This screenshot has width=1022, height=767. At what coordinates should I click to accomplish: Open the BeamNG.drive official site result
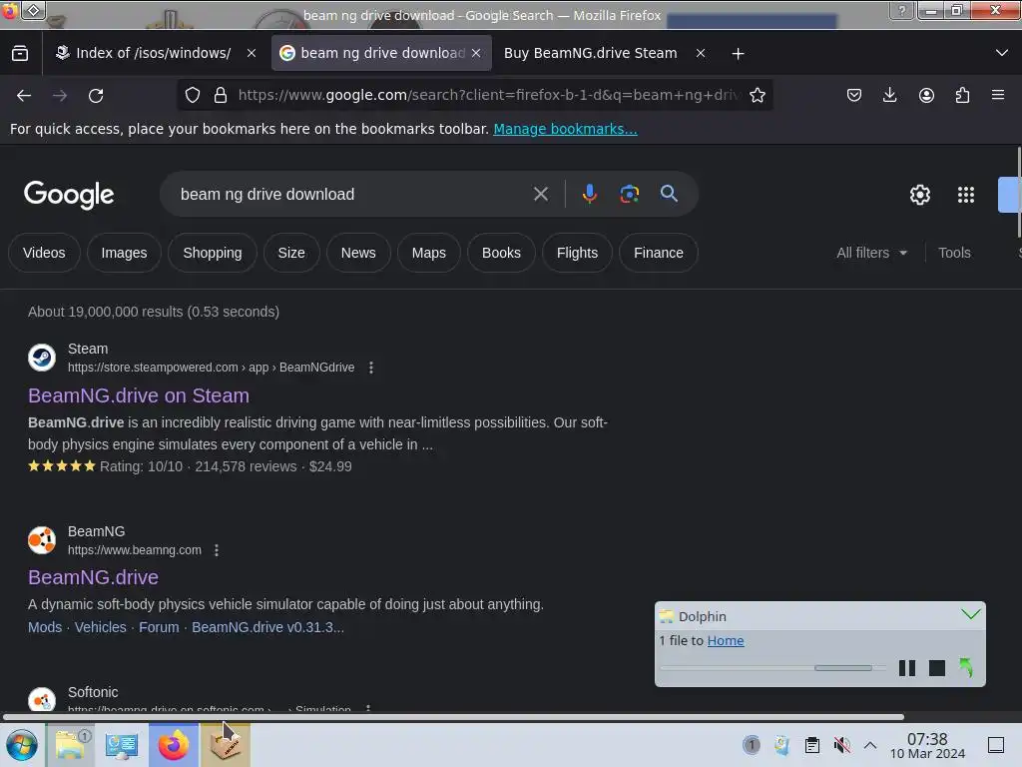tap(93, 578)
